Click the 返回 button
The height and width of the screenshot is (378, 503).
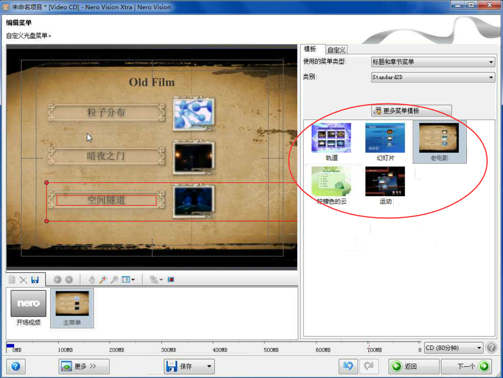(x=414, y=366)
